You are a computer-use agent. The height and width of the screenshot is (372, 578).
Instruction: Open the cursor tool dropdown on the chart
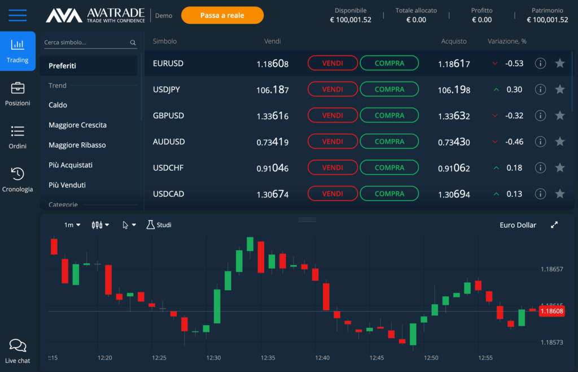[129, 224]
